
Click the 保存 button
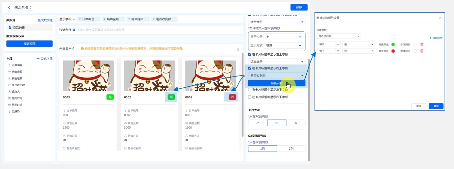point(299,7)
